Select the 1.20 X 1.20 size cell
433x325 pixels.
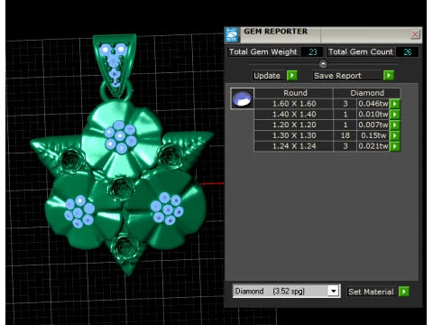294,125
